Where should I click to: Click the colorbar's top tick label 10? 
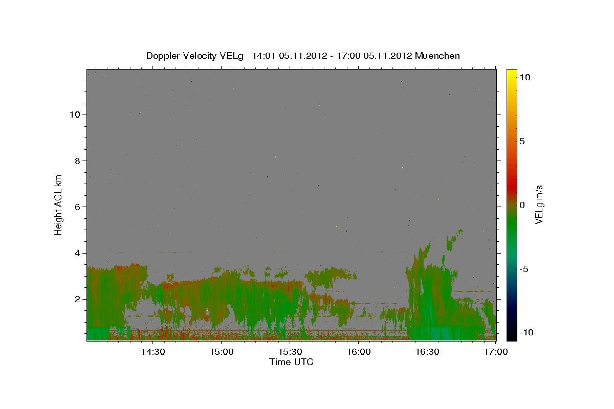(x=524, y=77)
